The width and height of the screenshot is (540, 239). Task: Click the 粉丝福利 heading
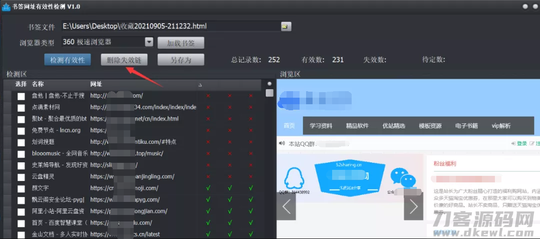445,164
